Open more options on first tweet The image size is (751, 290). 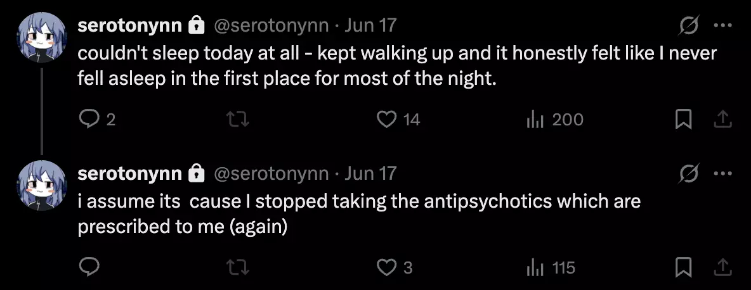tap(723, 26)
